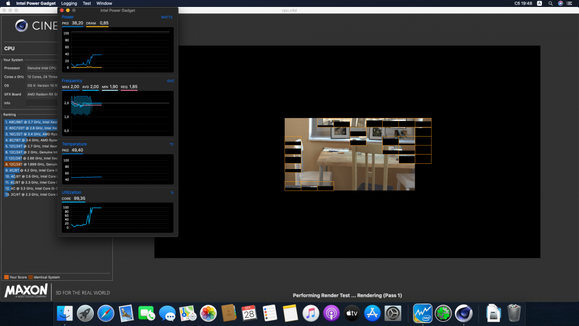
Task: Click the clock showing 19:48
Action: (x=523, y=3)
